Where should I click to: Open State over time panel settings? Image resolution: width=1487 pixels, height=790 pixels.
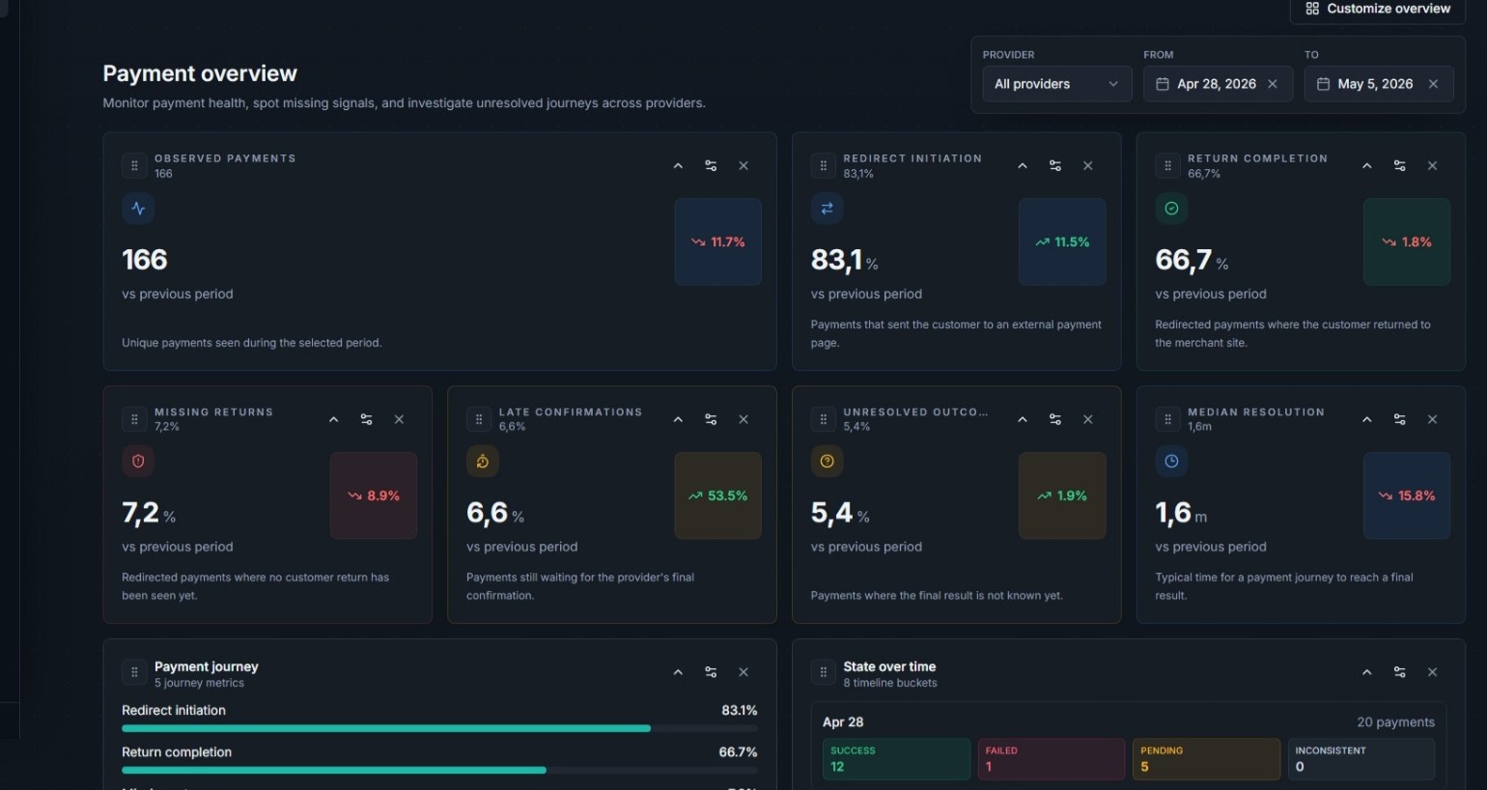[1400, 672]
